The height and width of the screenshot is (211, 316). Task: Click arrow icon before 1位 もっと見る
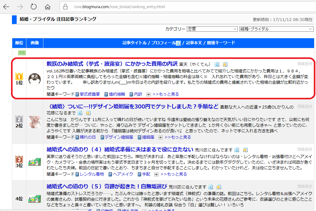[x=148, y=94]
